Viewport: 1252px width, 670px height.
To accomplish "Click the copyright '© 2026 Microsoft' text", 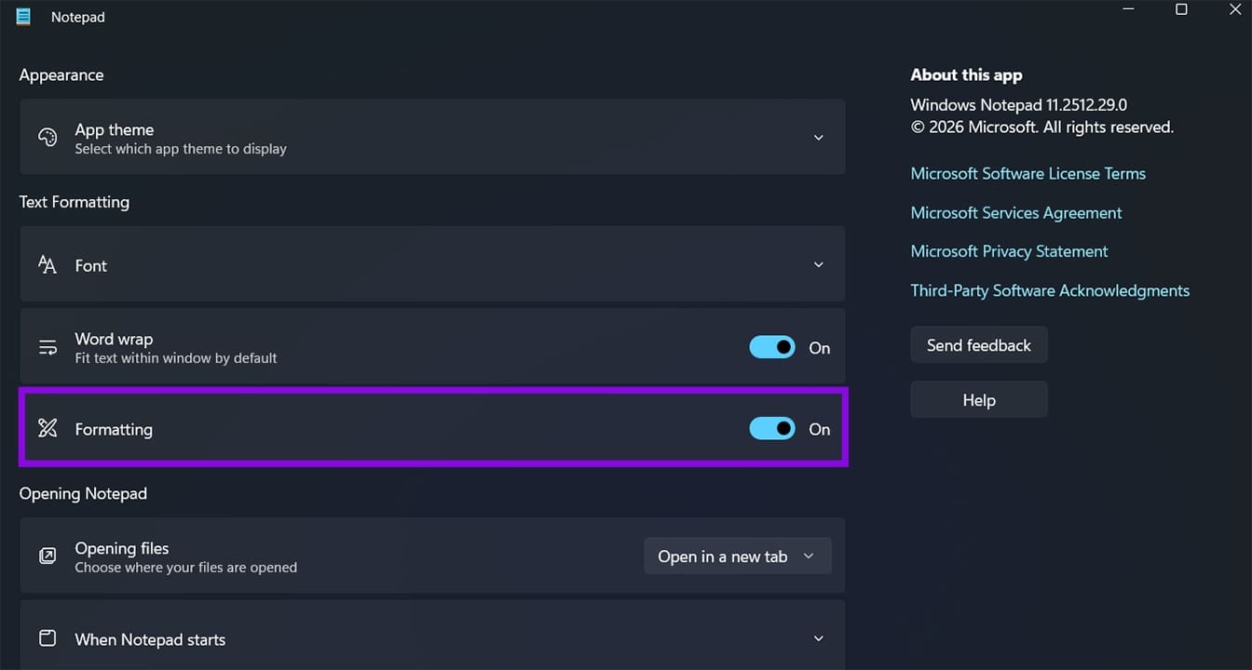I will click(973, 127).
